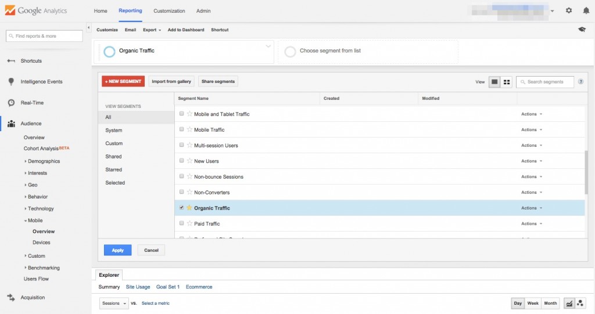Open the settings gear icon
Screen dimensions: 595x314
point(569,10)
